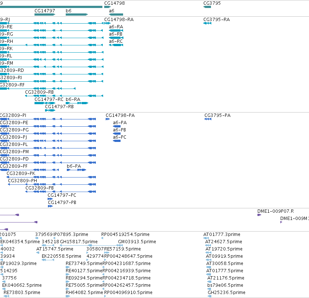The image size is (309, 298).
Task: Select the a6-RB transcript label
Action: (116, 34)
